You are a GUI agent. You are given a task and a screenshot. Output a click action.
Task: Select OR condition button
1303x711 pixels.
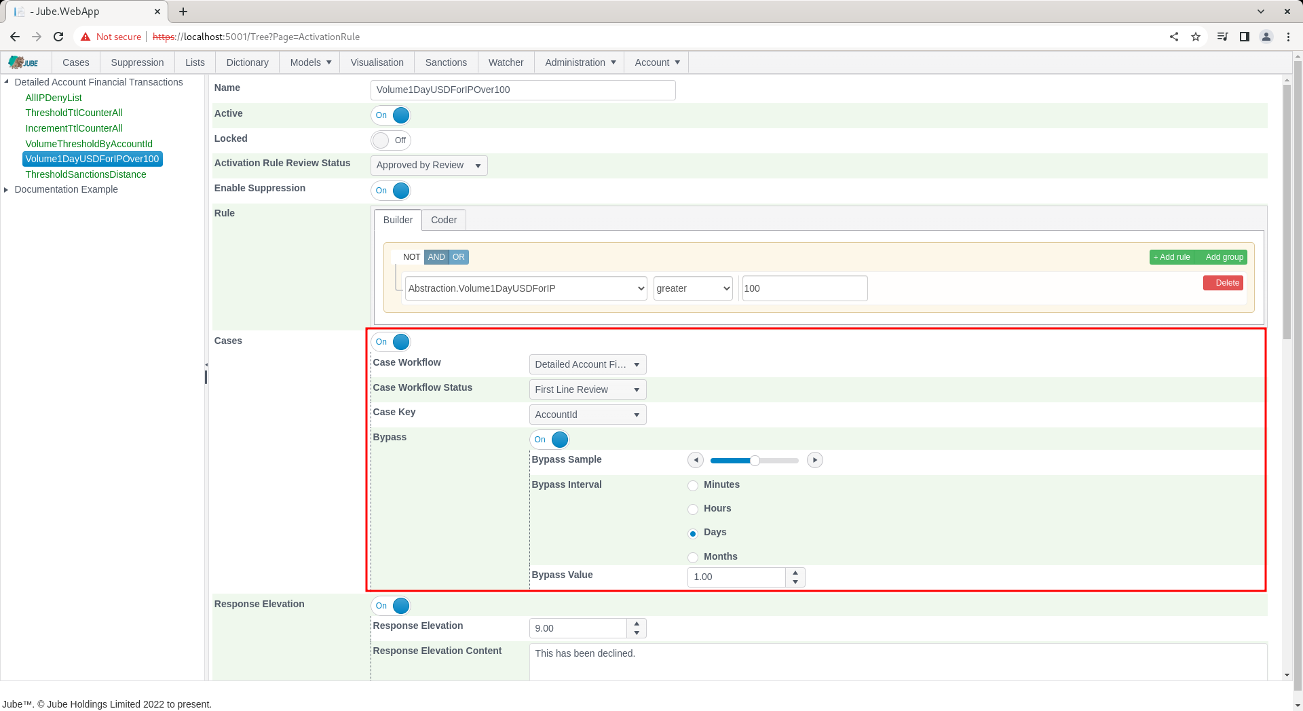coord(459,257)
